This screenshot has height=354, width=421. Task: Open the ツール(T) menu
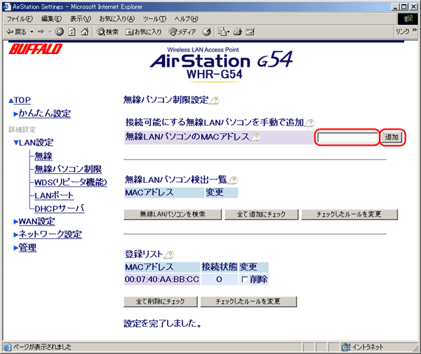coord(154,19)
